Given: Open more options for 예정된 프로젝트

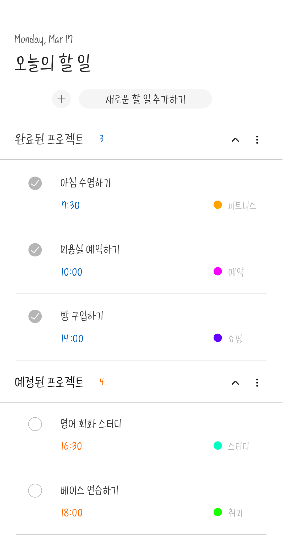Looking at the screenshot, I should pos(257,383).
